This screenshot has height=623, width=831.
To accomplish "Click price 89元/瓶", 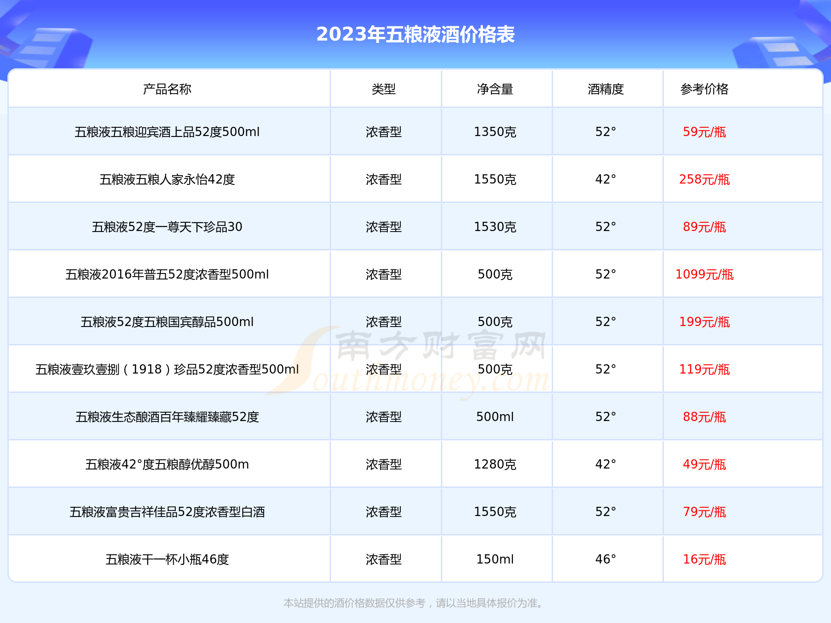I will tap(705, 227).
